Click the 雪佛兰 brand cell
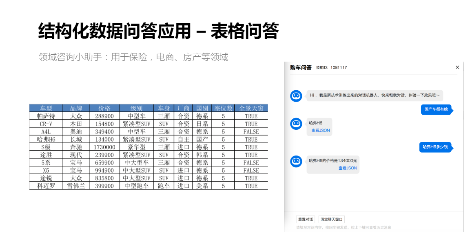 point(76,186)
